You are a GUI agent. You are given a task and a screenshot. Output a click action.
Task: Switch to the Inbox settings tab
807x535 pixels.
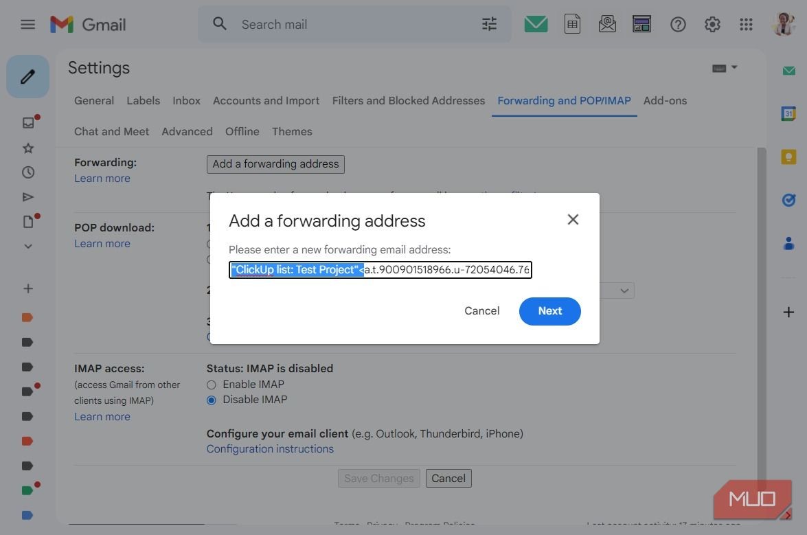[186, 101]
